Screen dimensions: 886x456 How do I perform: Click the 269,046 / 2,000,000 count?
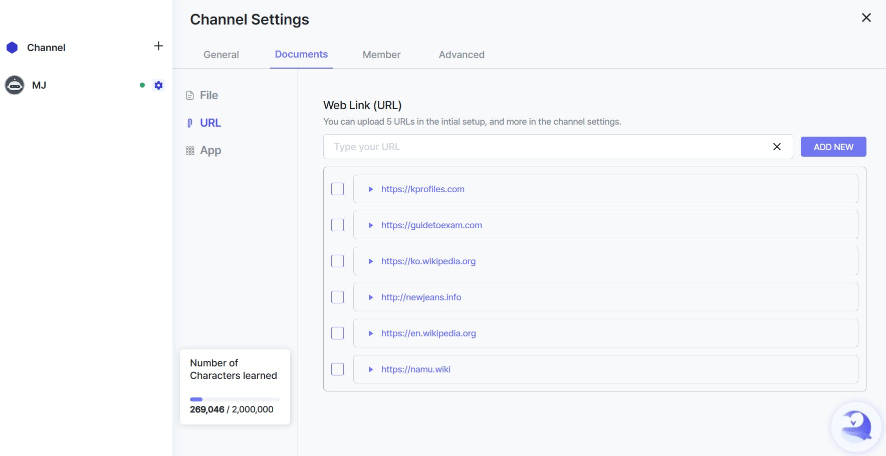[x=232, y=409]
